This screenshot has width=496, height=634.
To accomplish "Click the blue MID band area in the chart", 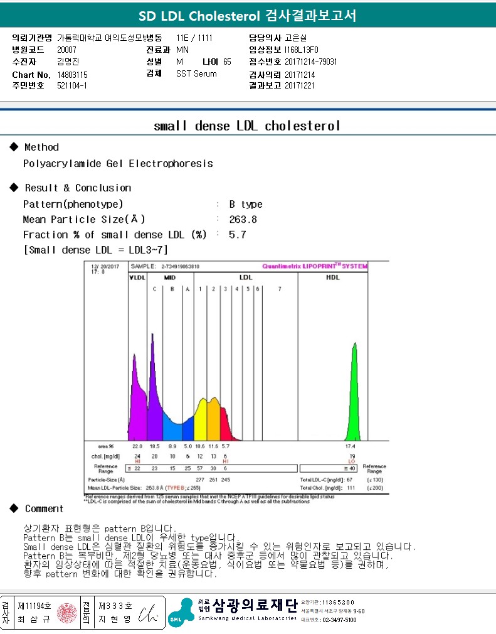I will tap(173, 431).
